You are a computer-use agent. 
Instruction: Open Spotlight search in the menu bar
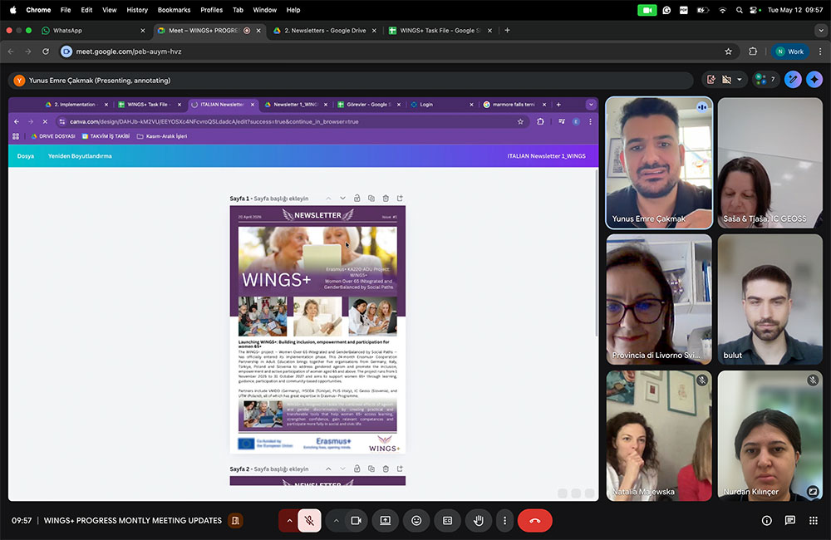point(739,10)
